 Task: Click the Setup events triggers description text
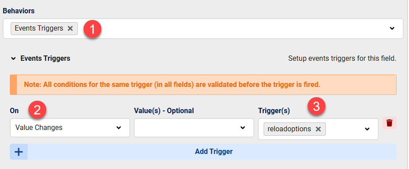[342, 59]
